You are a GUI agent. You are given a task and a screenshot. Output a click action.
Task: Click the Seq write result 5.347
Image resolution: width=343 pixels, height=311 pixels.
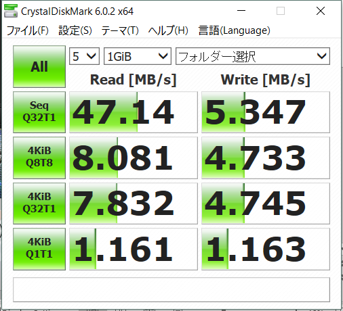click(x=266, y=112)
